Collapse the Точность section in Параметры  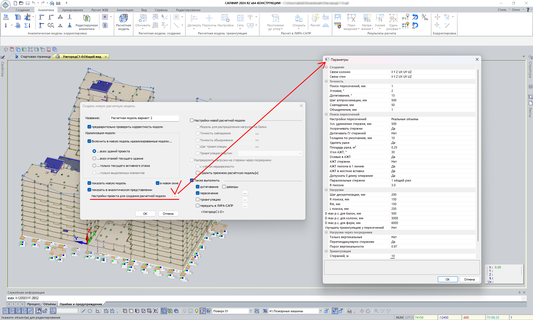326,81
